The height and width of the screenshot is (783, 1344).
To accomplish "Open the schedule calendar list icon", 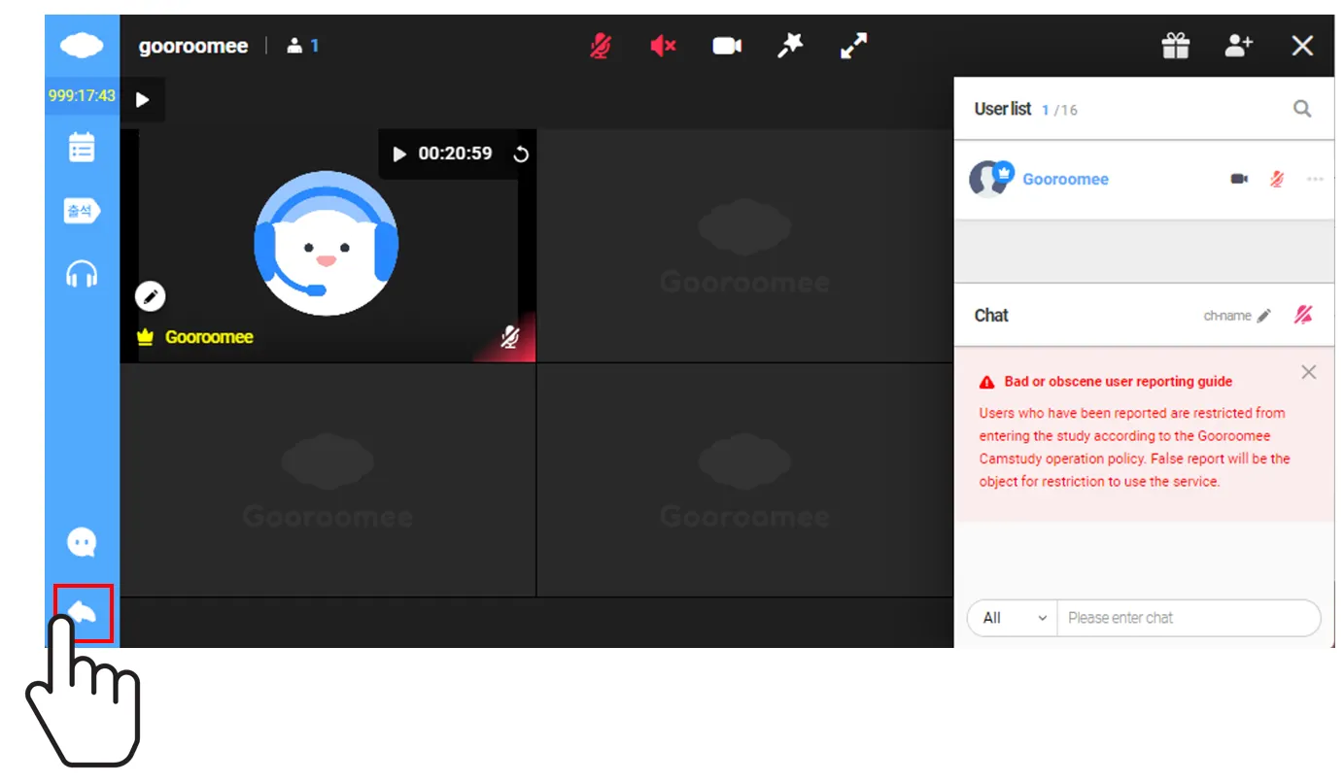I will 82,147.
